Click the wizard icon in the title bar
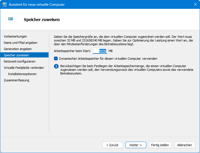Viewport: 200px width, 153px height. point(5,5)
